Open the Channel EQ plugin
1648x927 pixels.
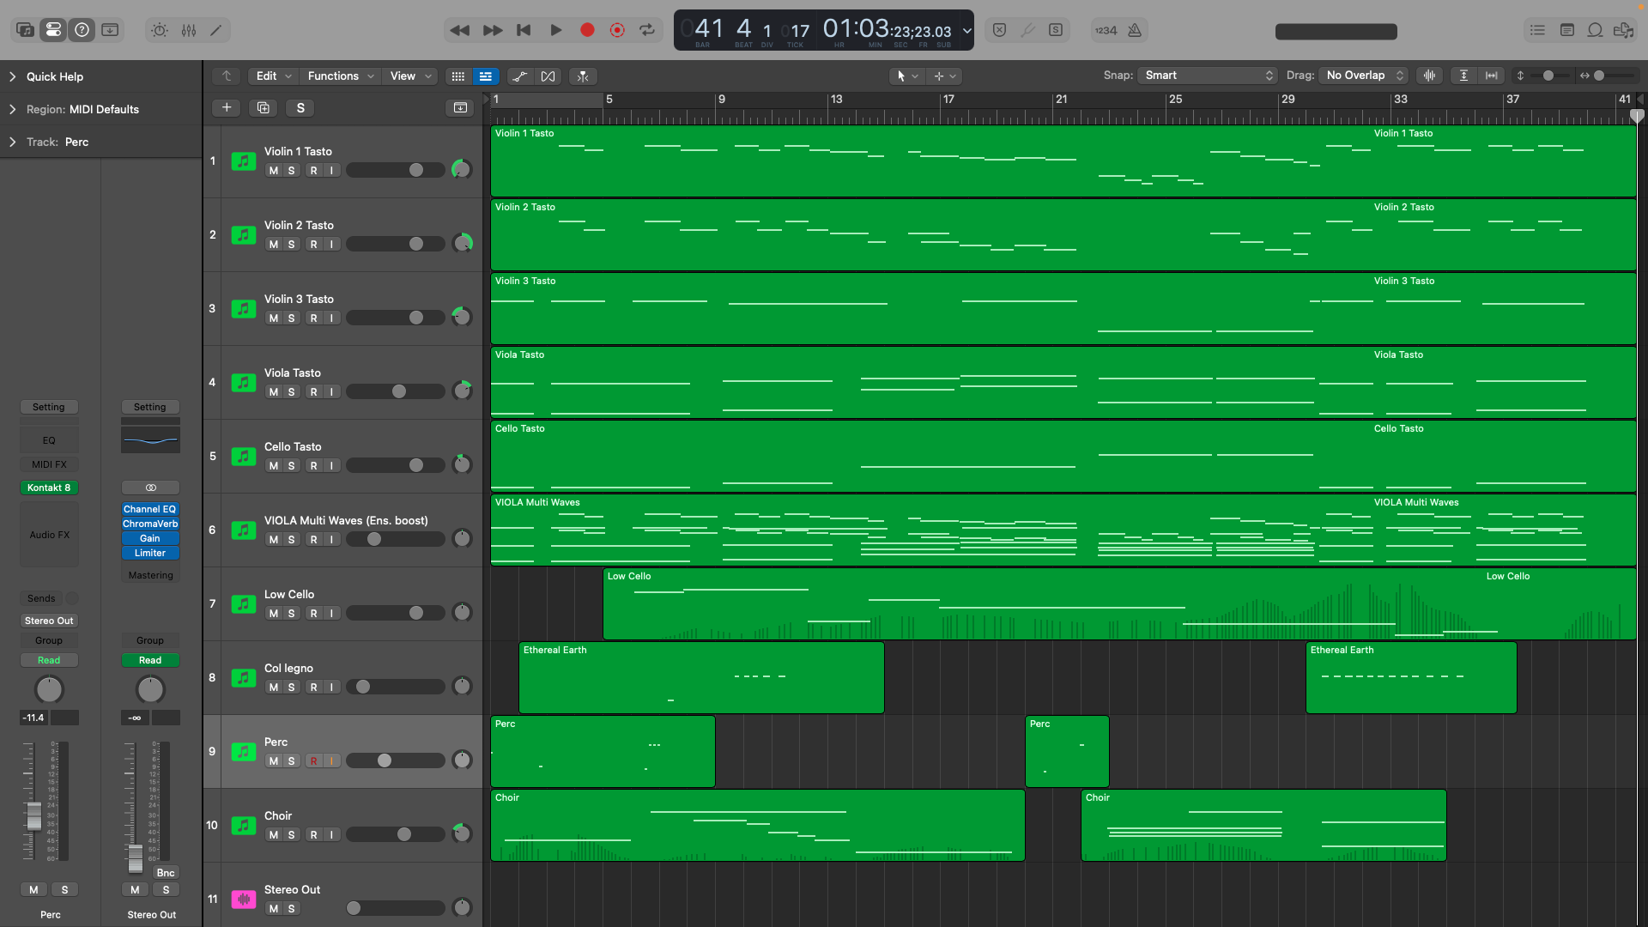[150, 509]
